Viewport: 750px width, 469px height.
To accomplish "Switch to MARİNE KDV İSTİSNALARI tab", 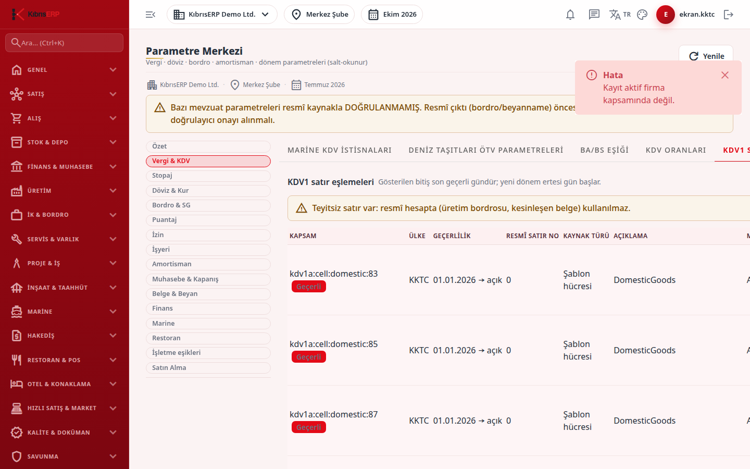I will pyautogui.click(x=340, y=150).
